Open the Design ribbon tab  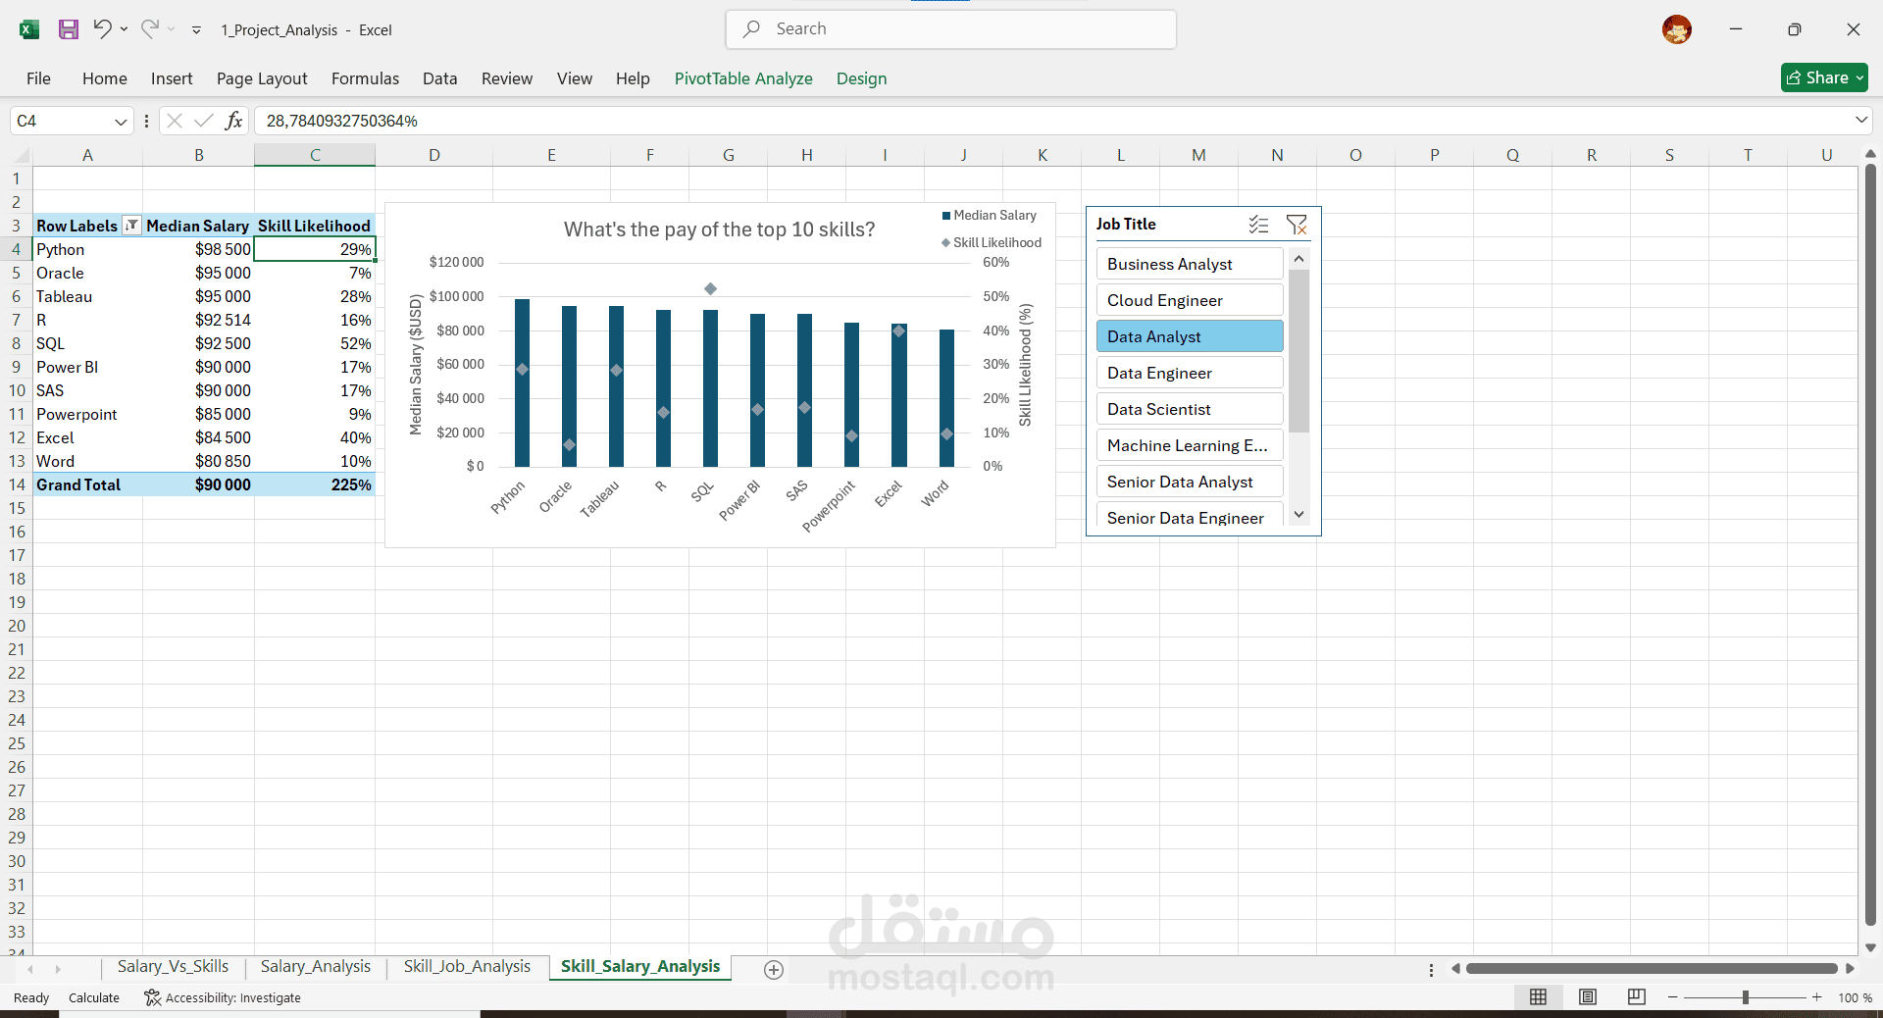pos(861,78)
